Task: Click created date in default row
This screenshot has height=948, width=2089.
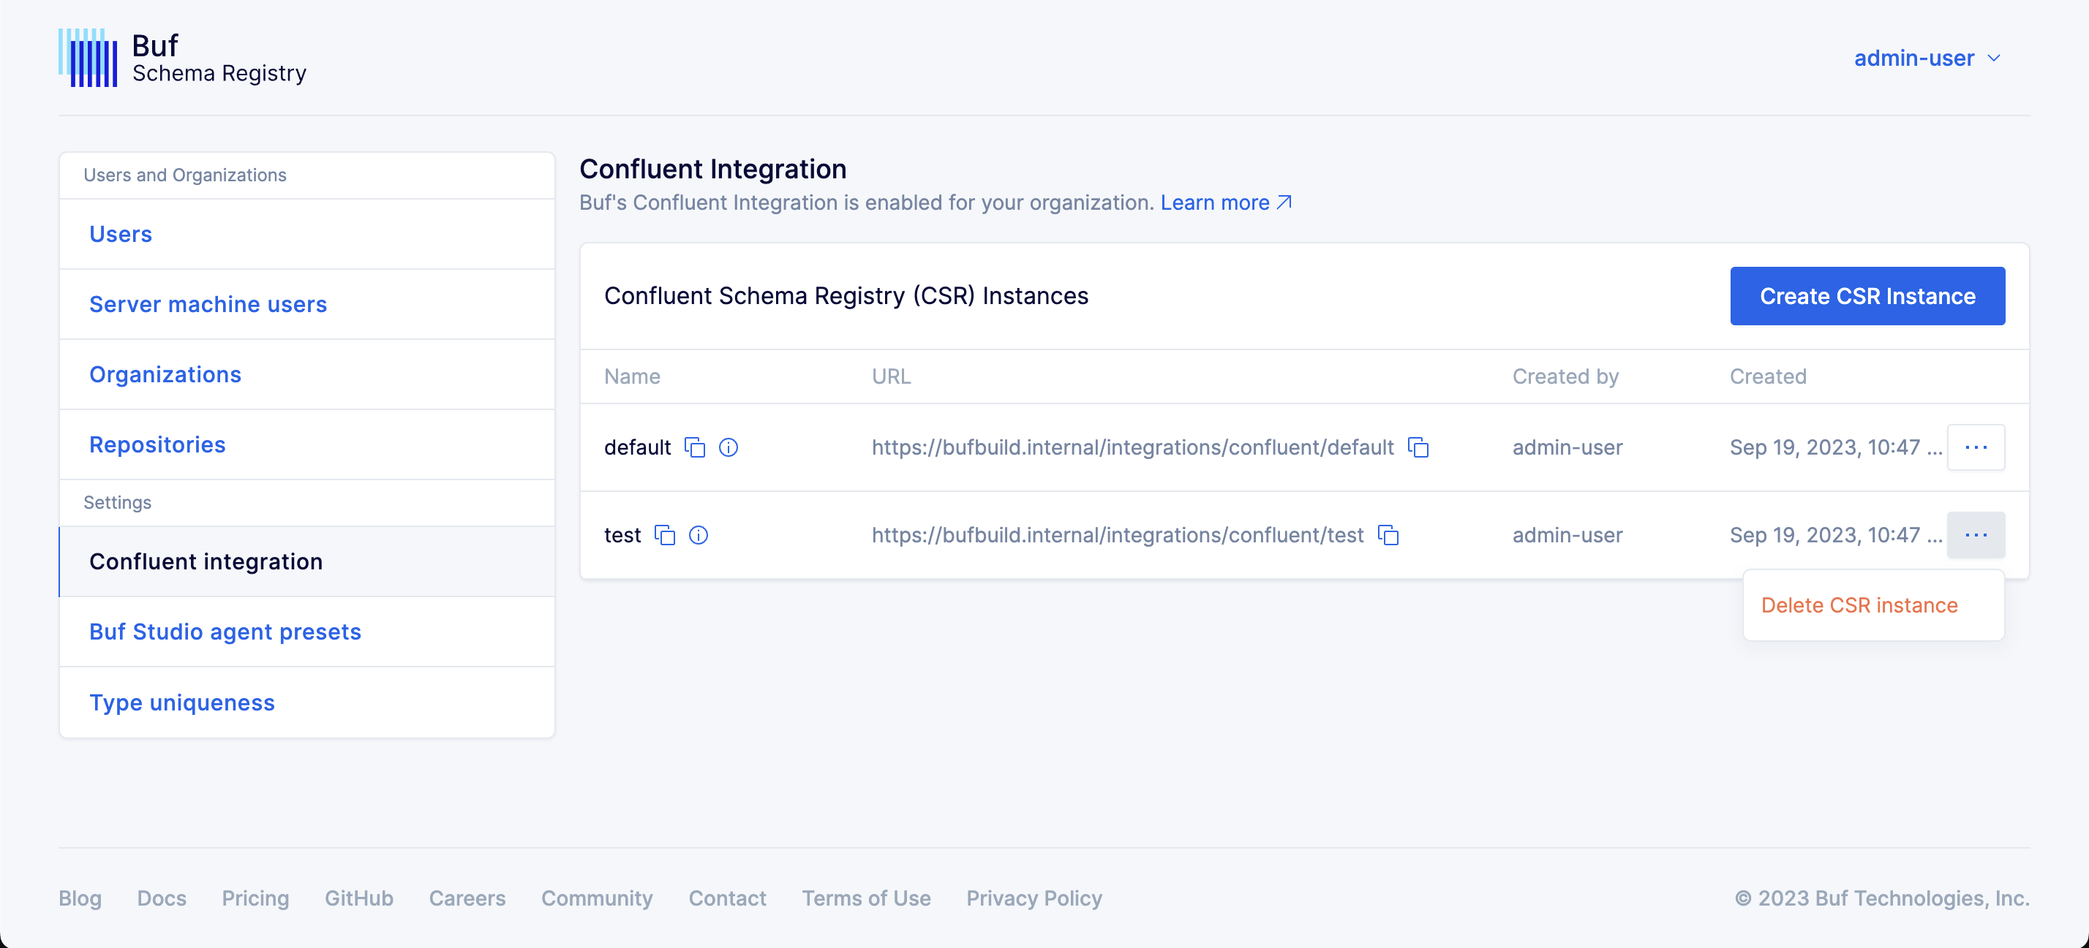Action: click(1835, 447)
